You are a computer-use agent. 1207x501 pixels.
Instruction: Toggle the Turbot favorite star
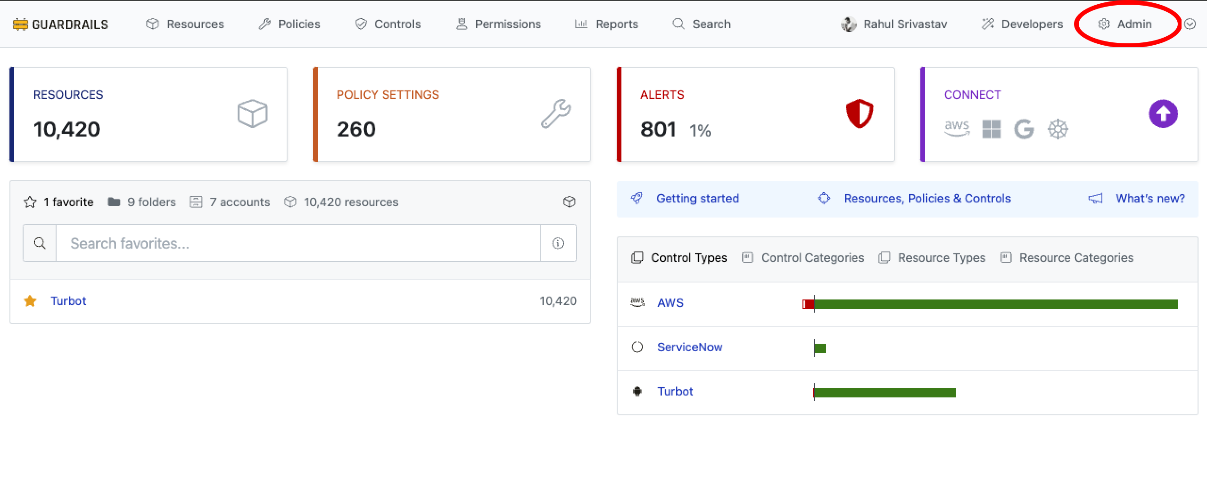[30, 301]
